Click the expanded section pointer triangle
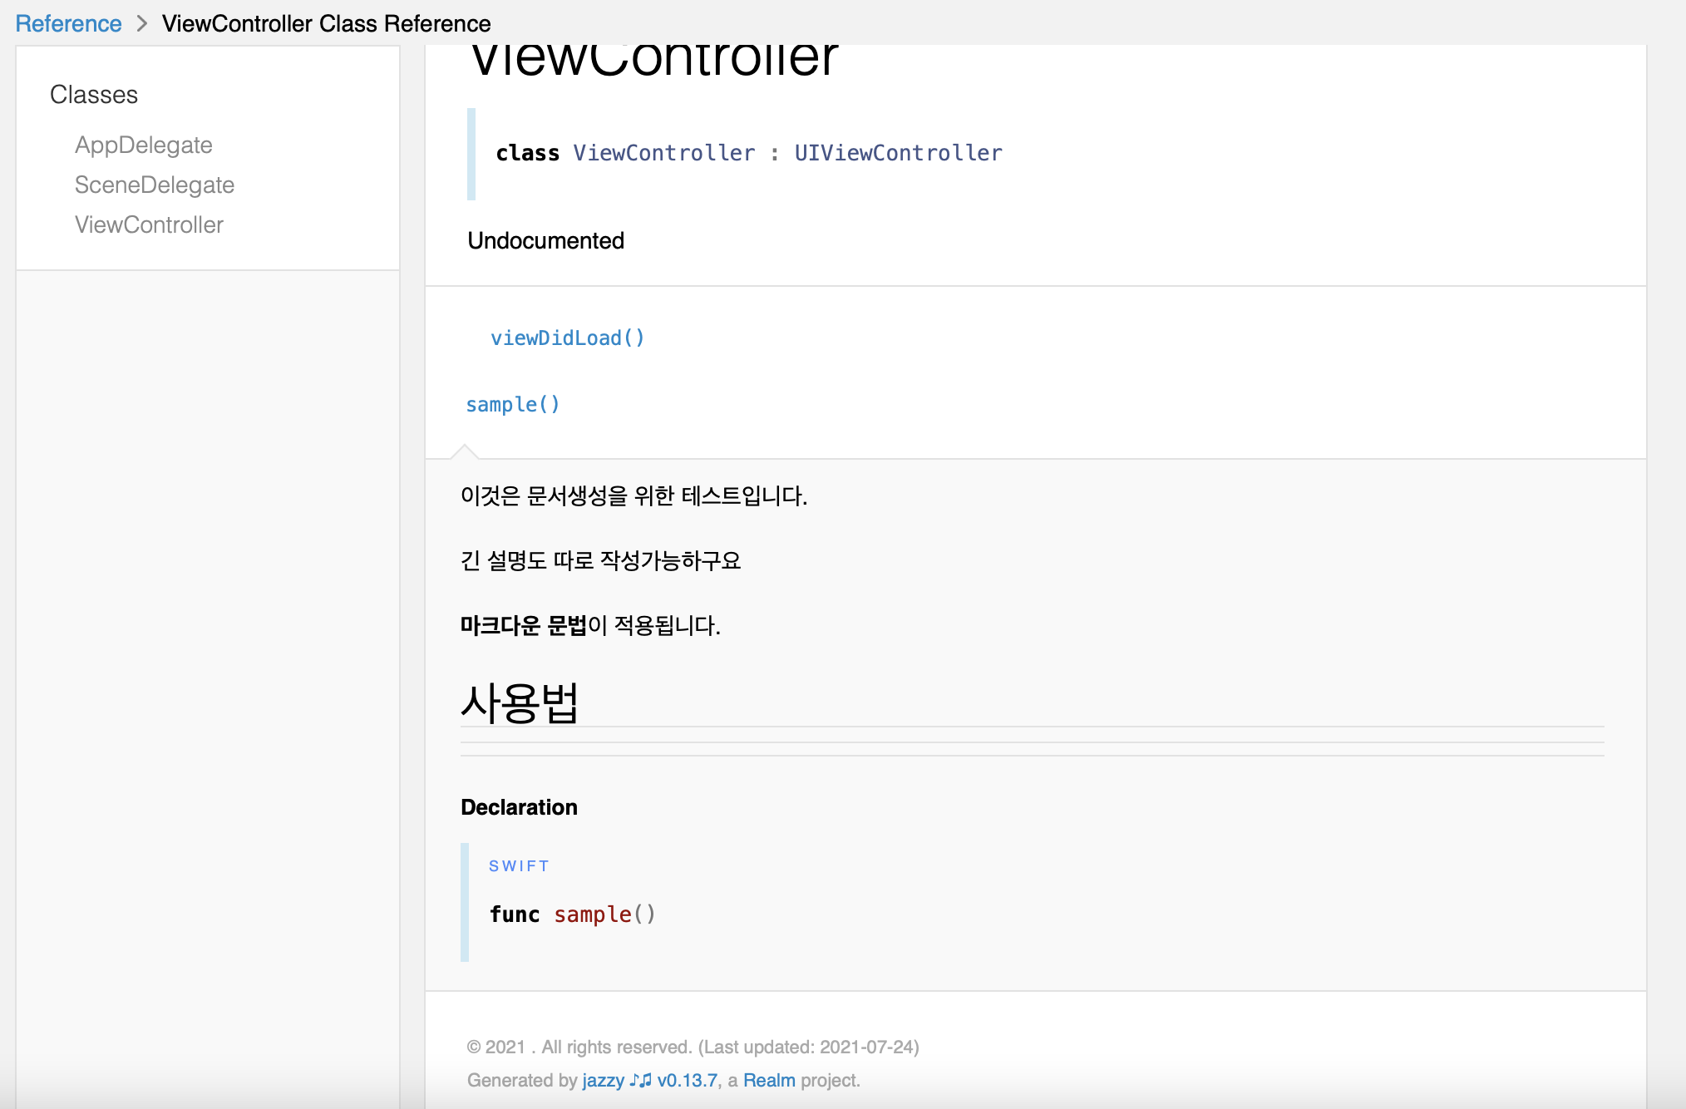1686x1109 pixels. tap(465, 451)
